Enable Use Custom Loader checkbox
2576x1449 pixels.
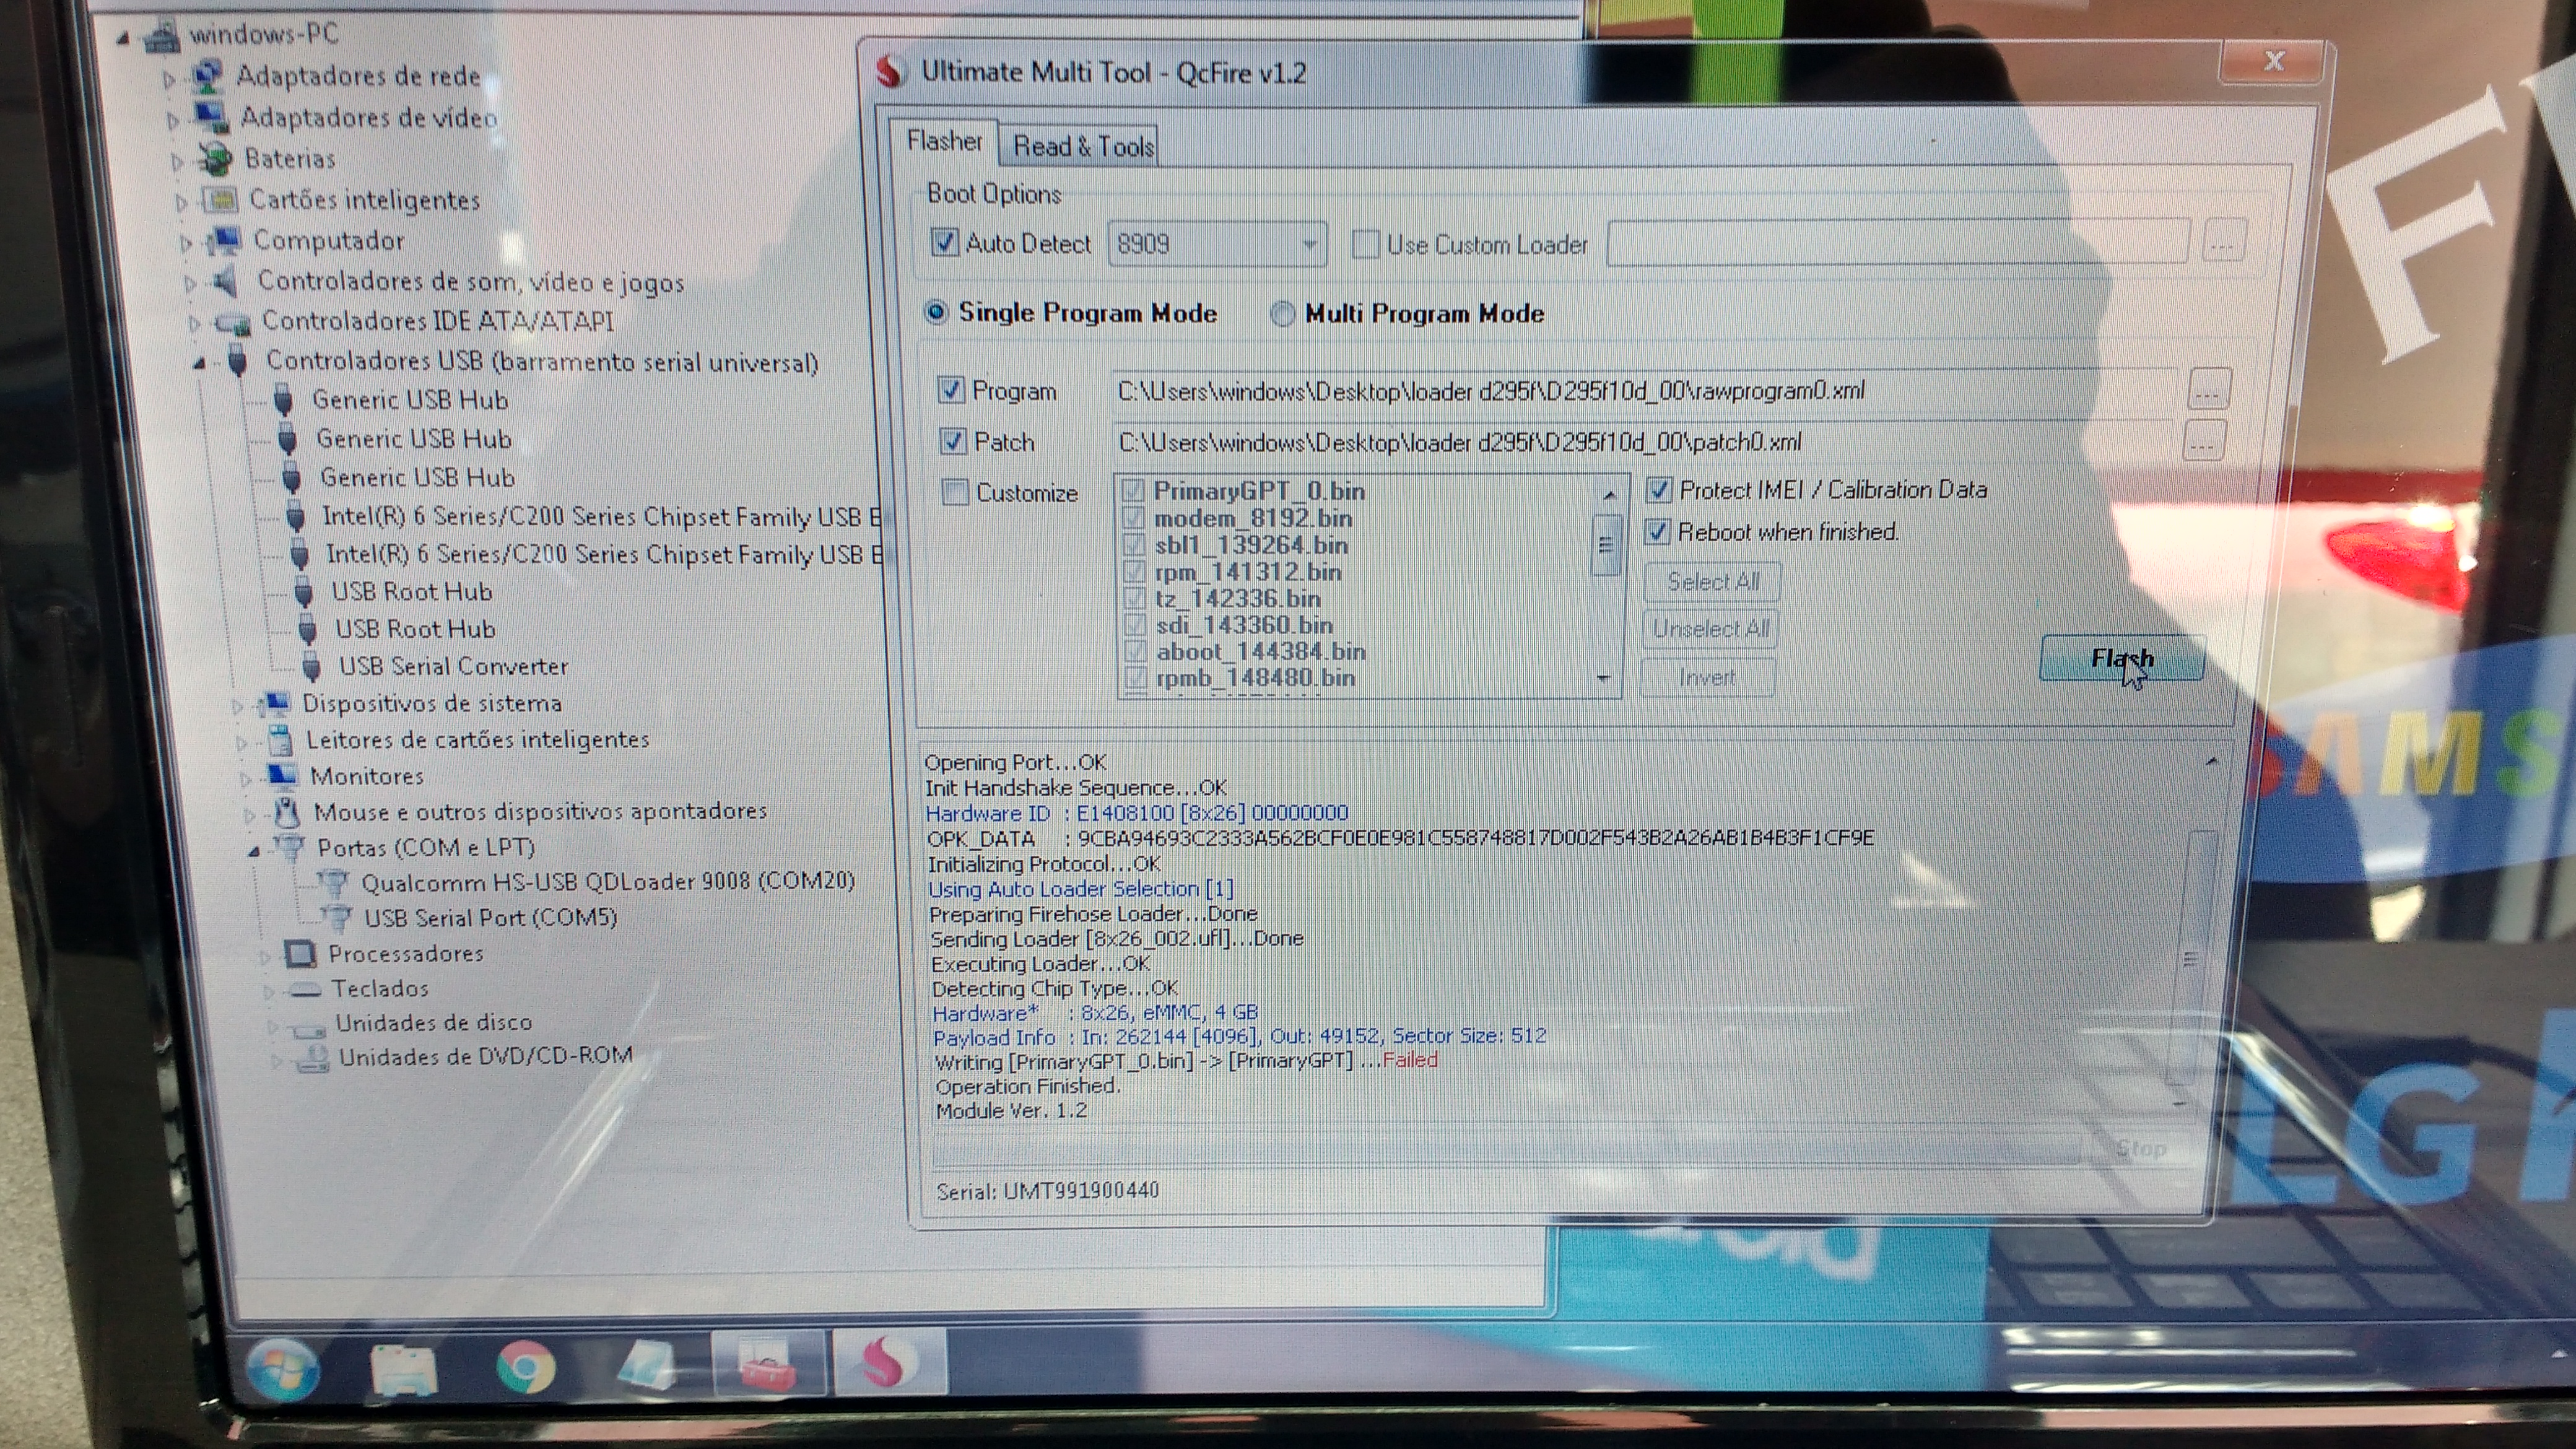1365,244
